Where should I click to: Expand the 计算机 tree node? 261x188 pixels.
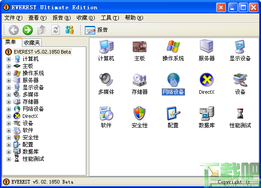click(x=8, y=59)
